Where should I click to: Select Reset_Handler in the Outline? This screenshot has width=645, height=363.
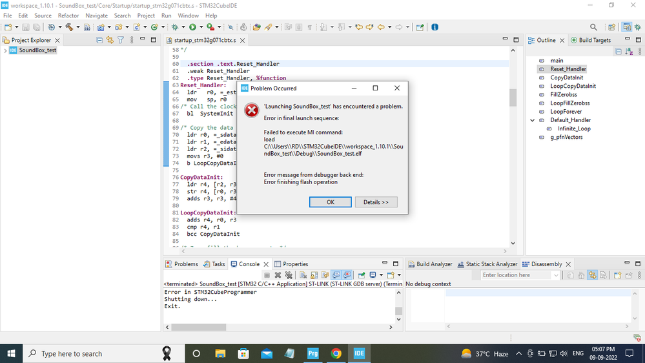pos(568,69)
